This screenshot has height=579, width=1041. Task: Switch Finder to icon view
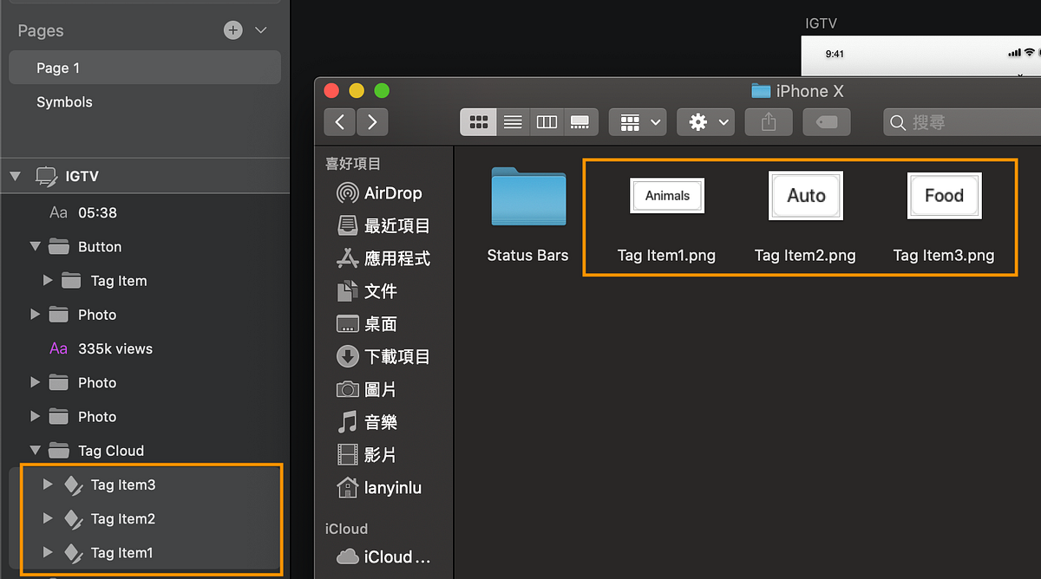click(x=478, y=121)
